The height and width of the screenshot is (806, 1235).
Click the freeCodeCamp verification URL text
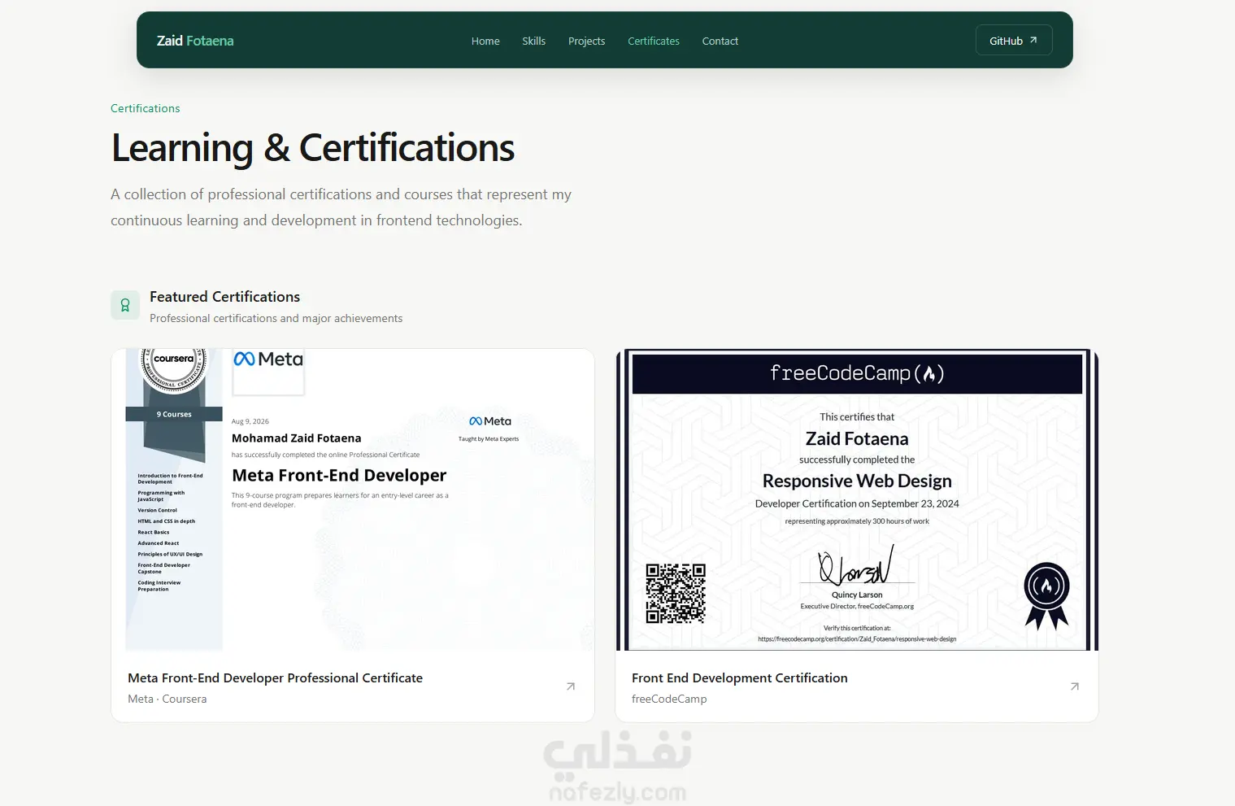pos(857,639)
